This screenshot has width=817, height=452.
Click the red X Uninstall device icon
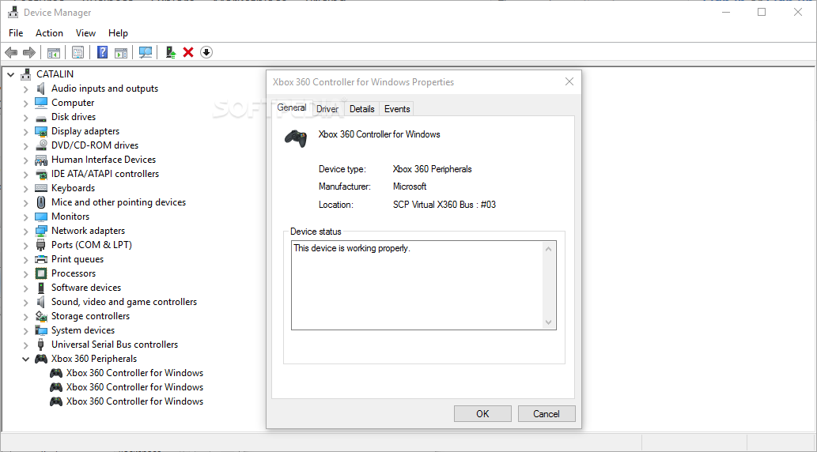[188, 52]
